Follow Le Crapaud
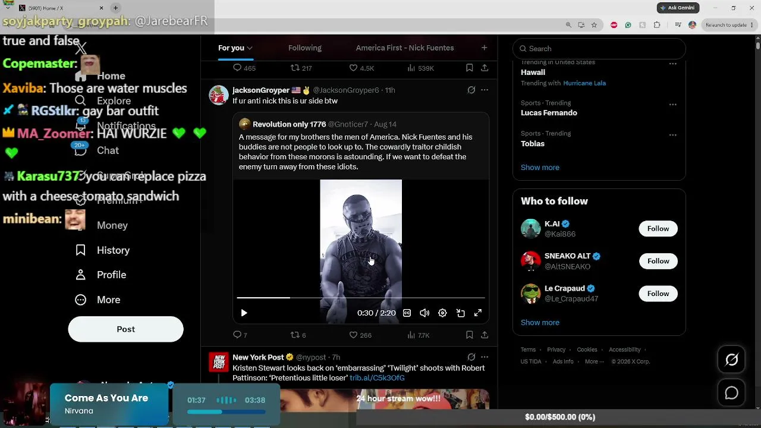This screenshot has width=761, height=428. 658,294
